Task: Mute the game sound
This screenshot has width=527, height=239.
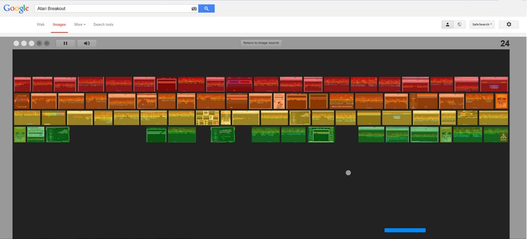Action: pyautogui.click(x=87, y=43)
